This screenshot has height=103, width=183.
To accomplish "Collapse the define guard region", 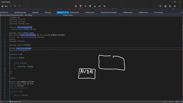I will click(x=10, y=33).
